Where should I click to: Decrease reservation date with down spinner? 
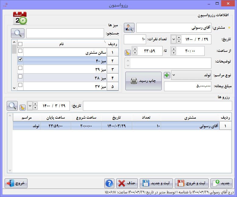click(x=179, y=41)
